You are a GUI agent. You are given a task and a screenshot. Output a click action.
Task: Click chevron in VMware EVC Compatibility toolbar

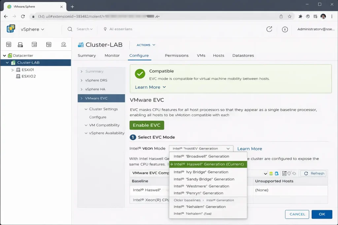coord(265,174)
